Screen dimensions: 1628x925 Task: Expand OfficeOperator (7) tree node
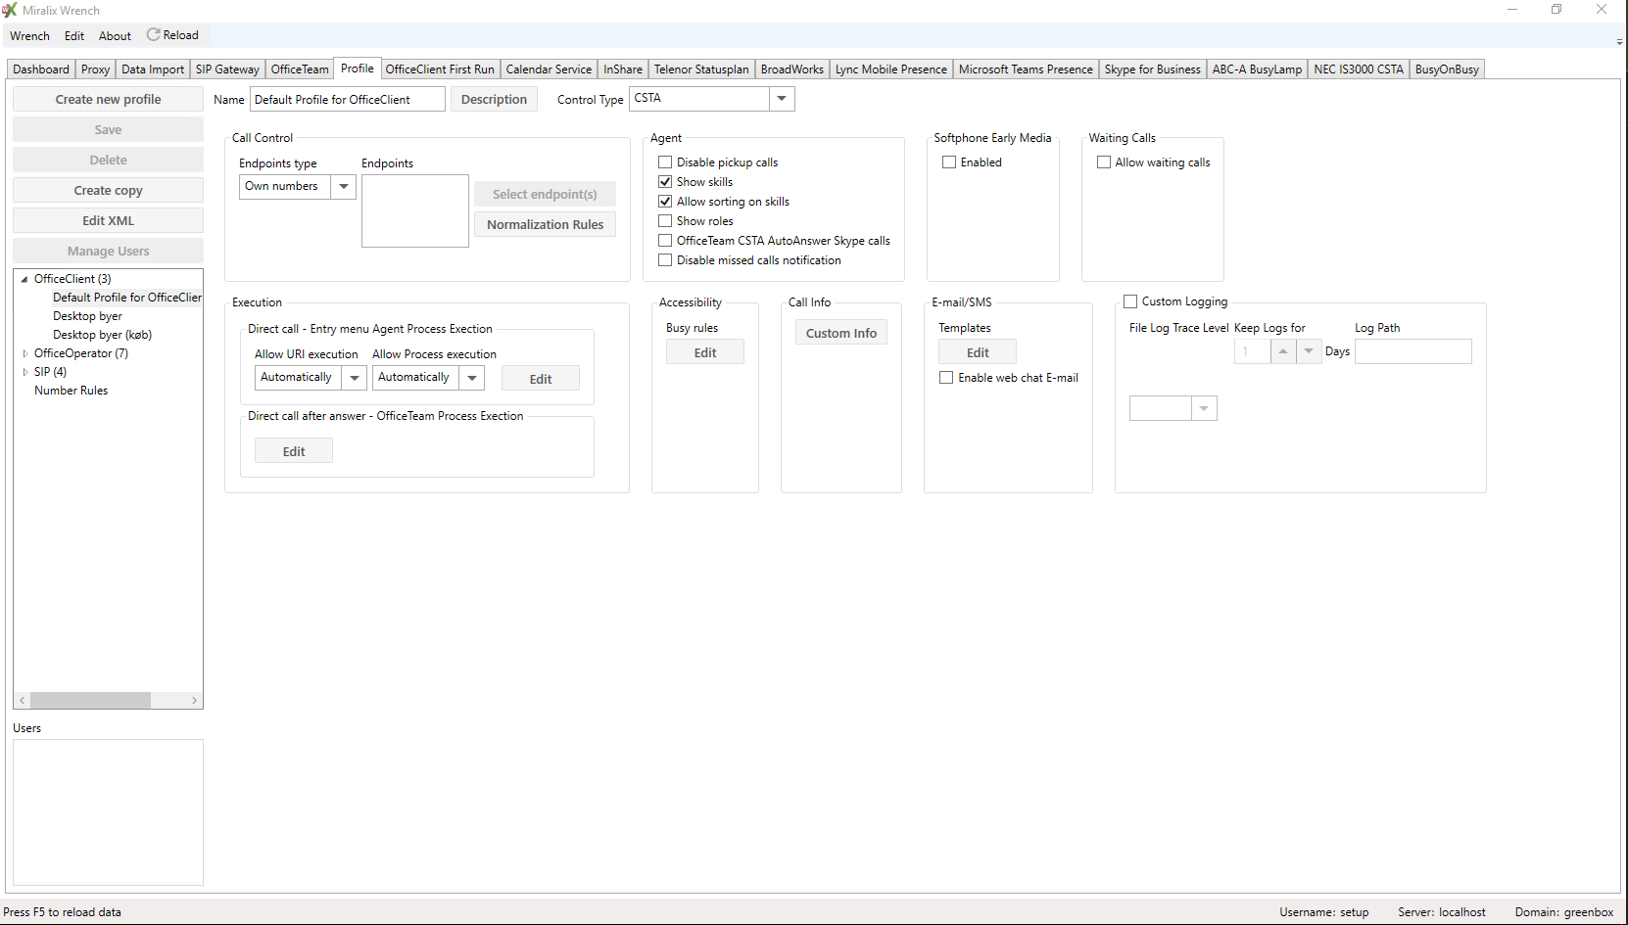coord(25,353)
